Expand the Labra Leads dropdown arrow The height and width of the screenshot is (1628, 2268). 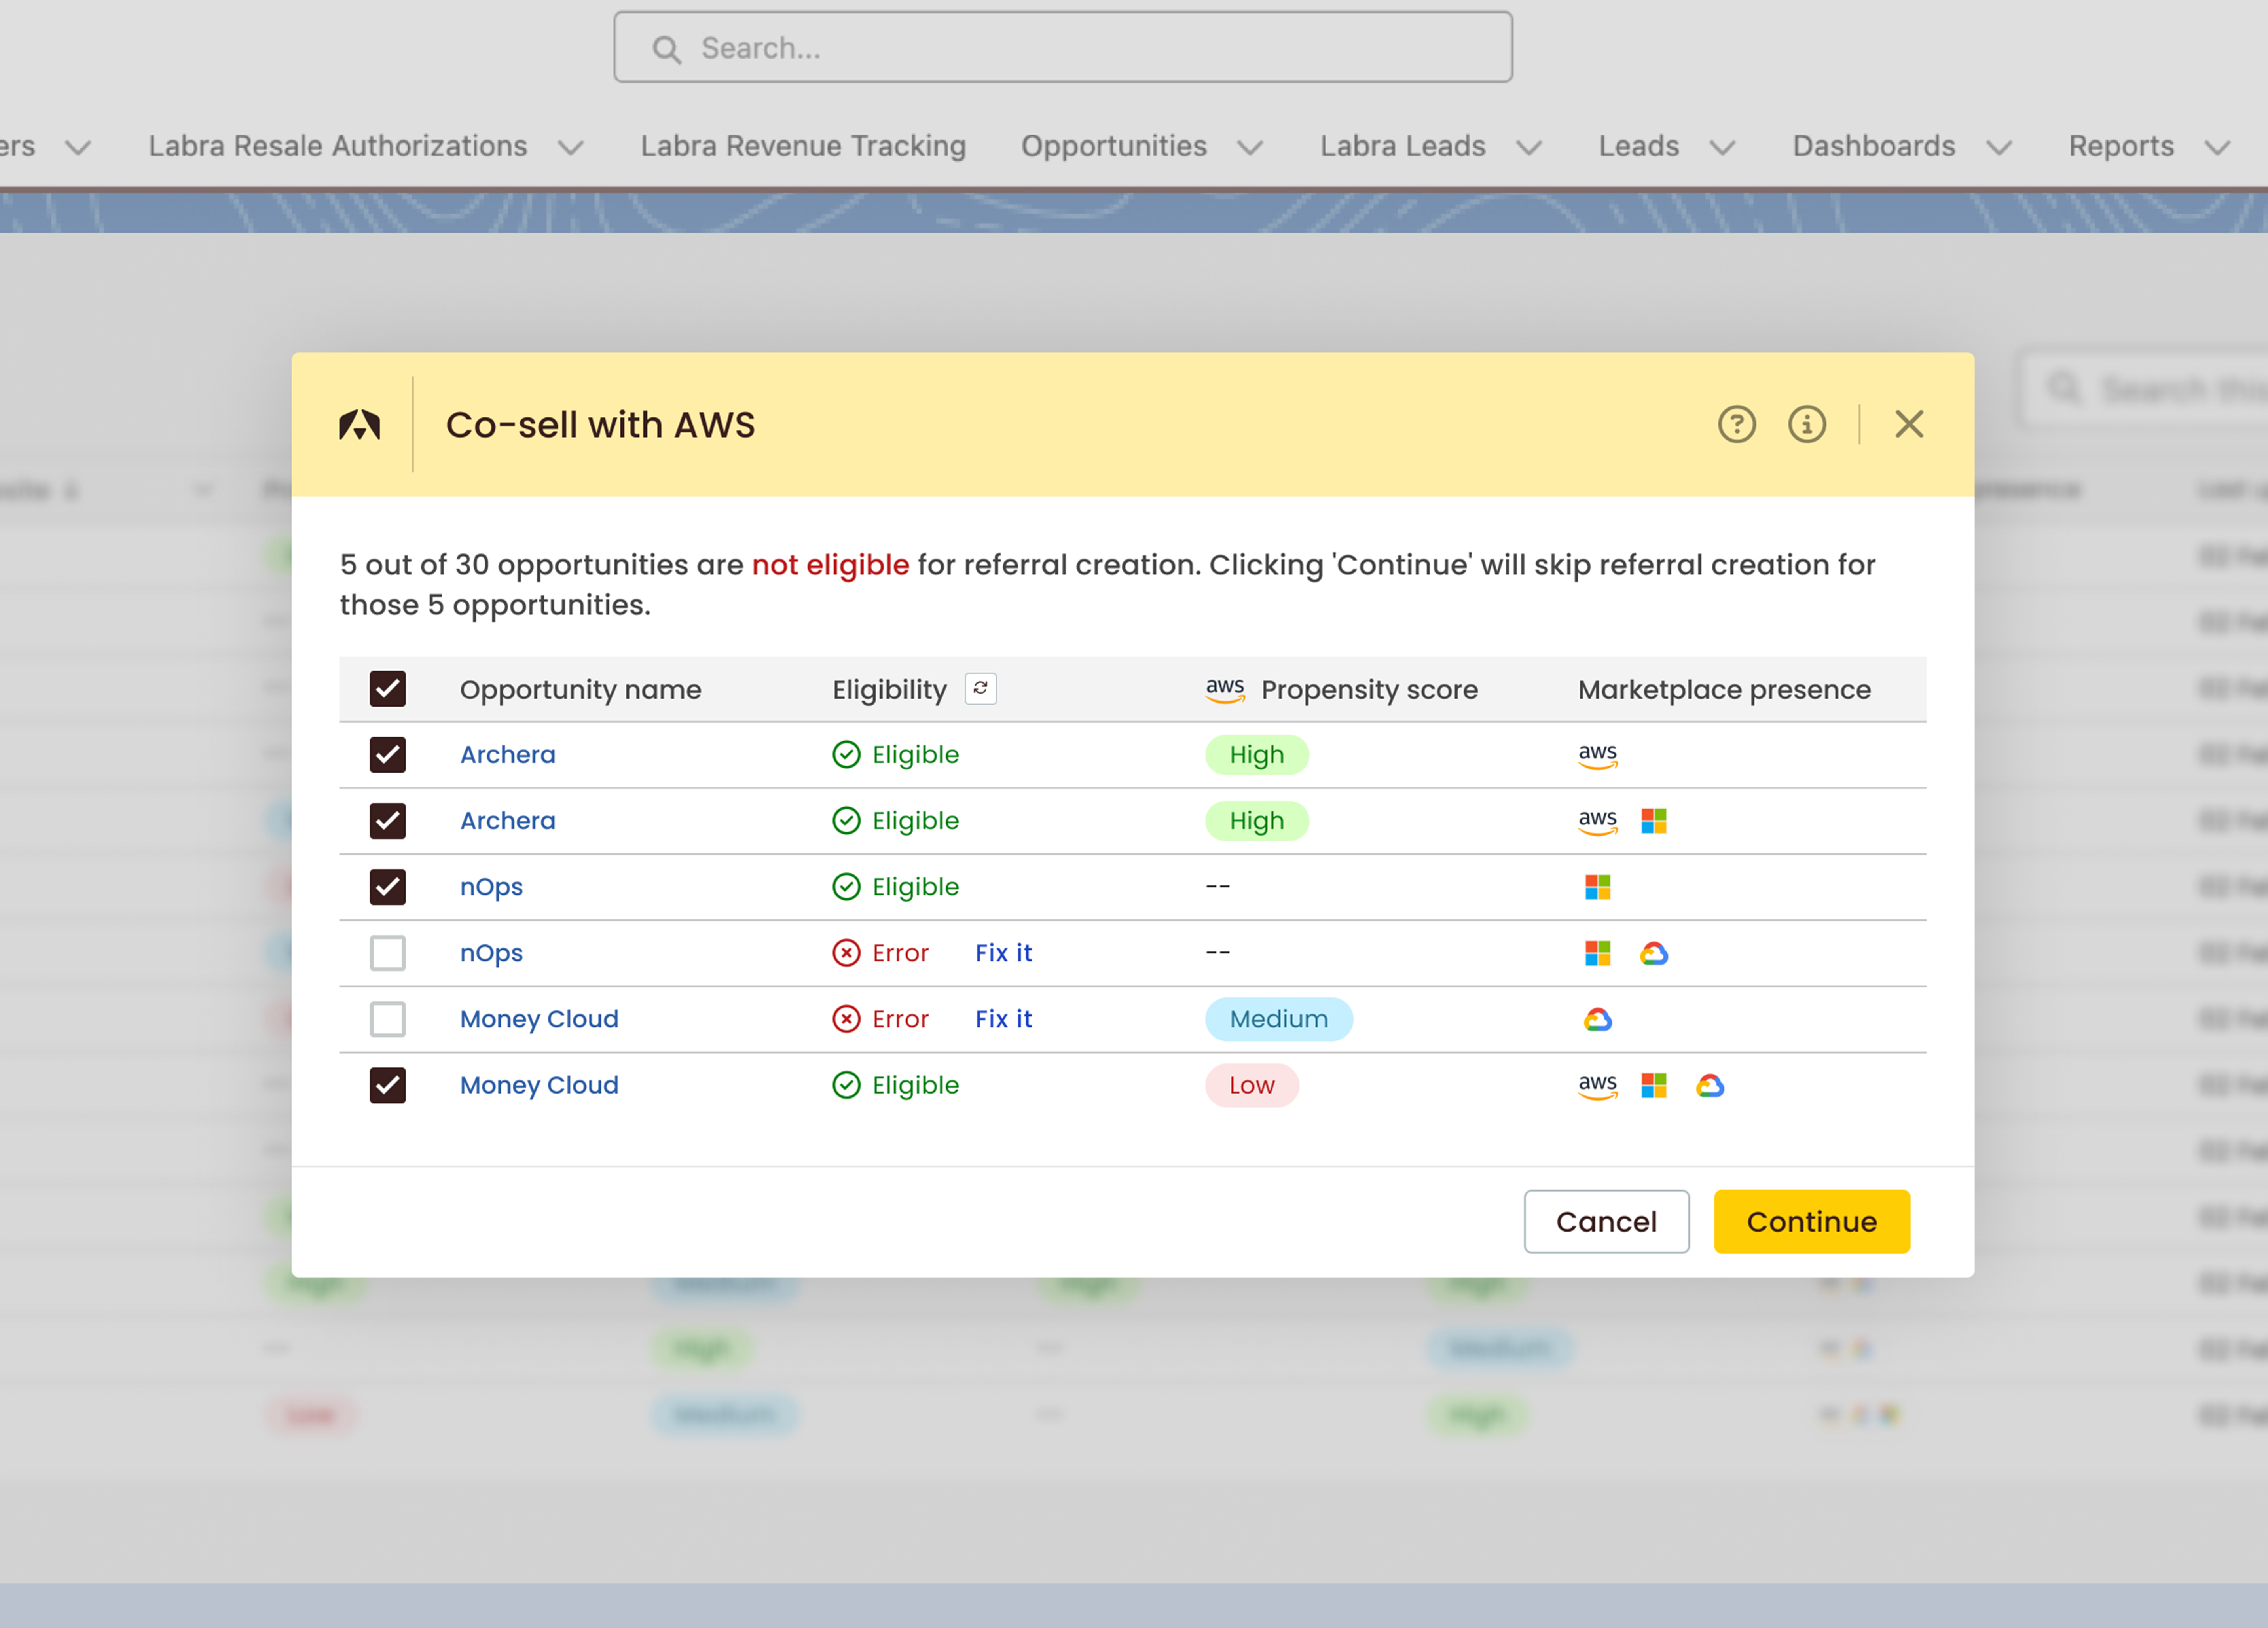pyautogui.click(x=1529, y=148)
